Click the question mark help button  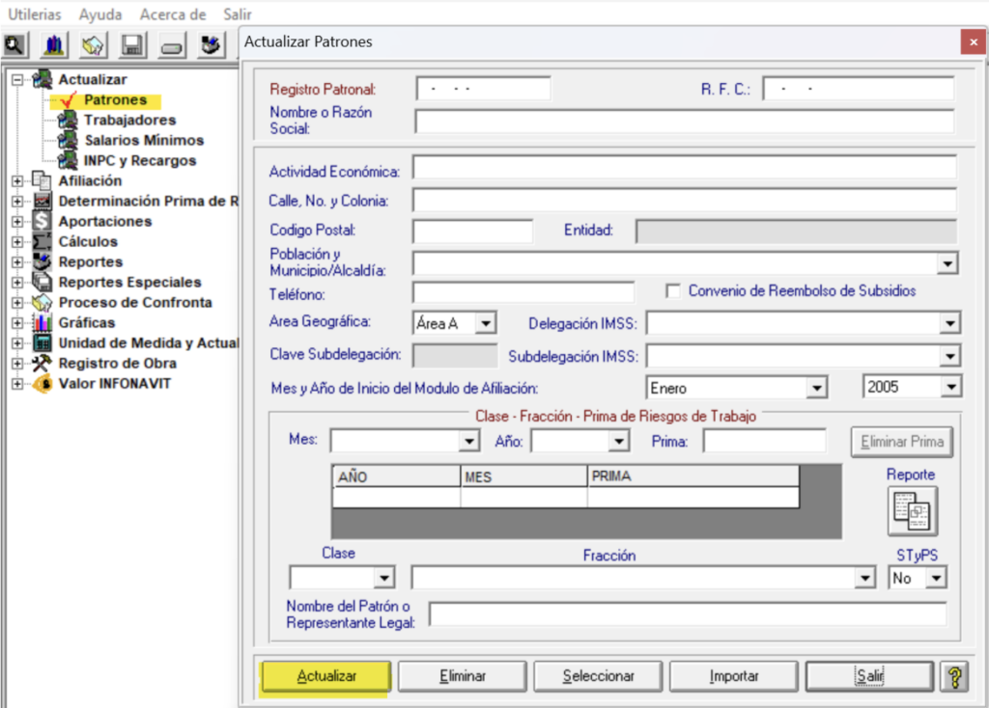[x=955, y=676]
